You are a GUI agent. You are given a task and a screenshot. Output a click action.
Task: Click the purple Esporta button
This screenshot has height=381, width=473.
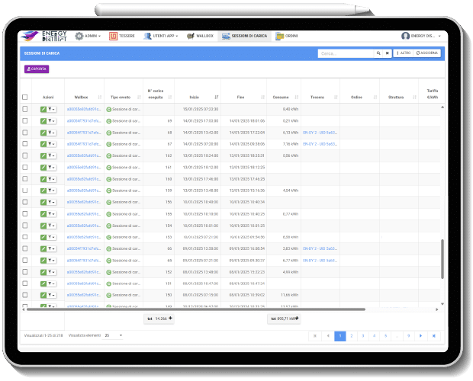[x=37, y=69]
